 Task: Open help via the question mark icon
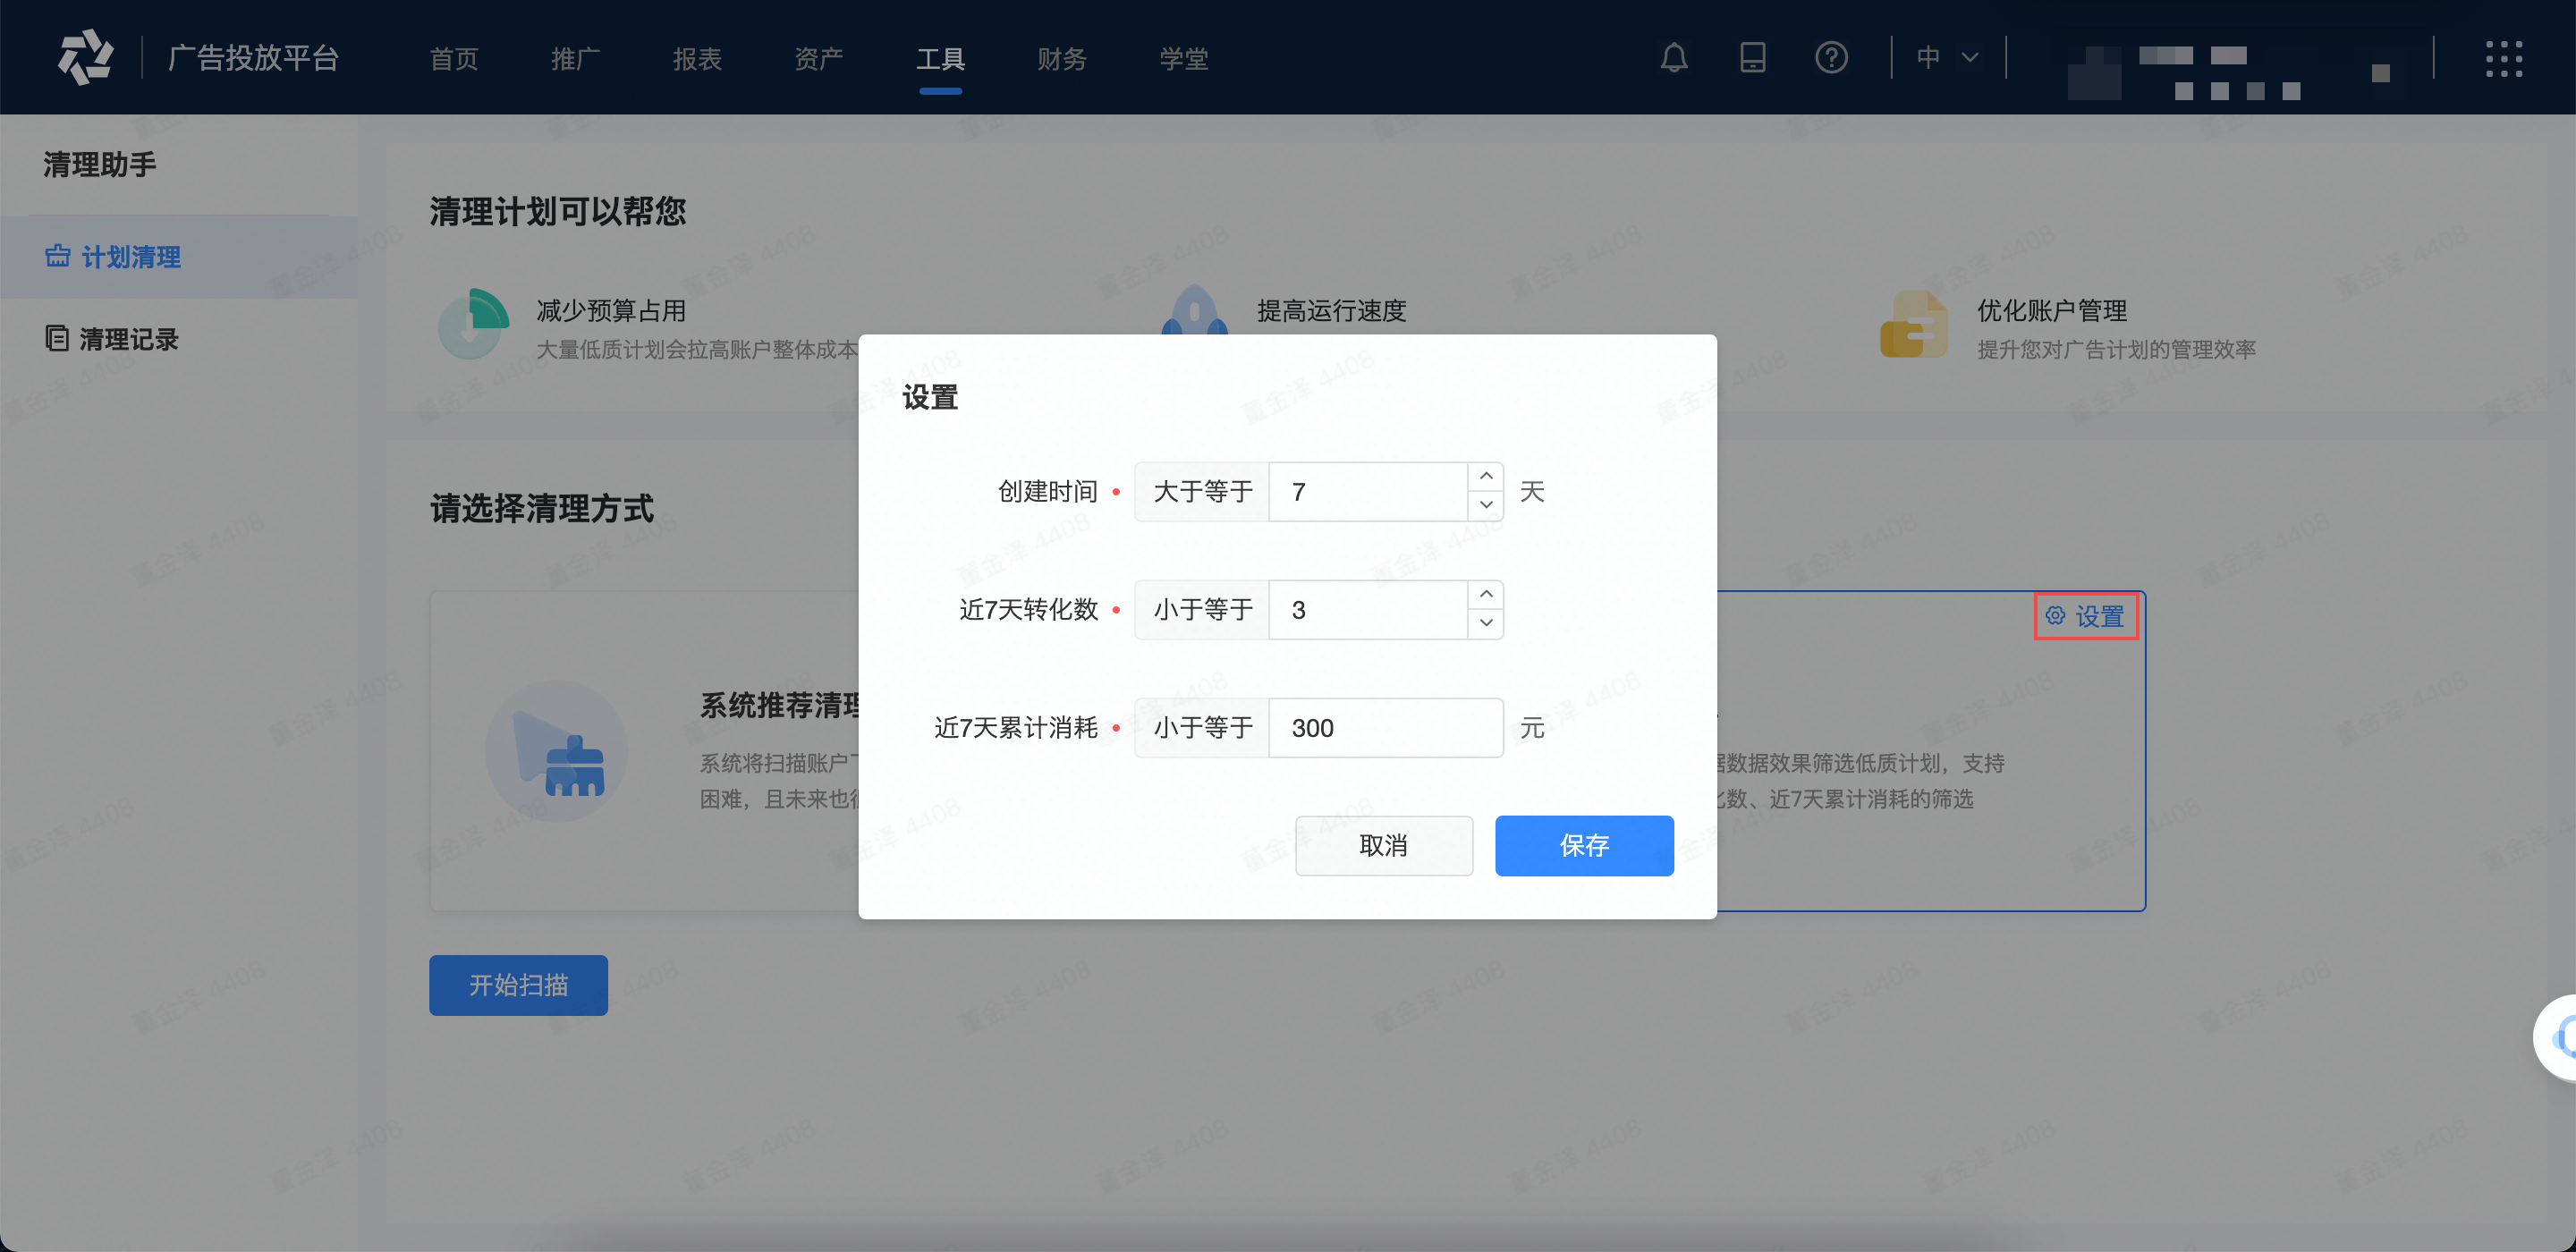pyautogui.click(x=1831, y=58)
